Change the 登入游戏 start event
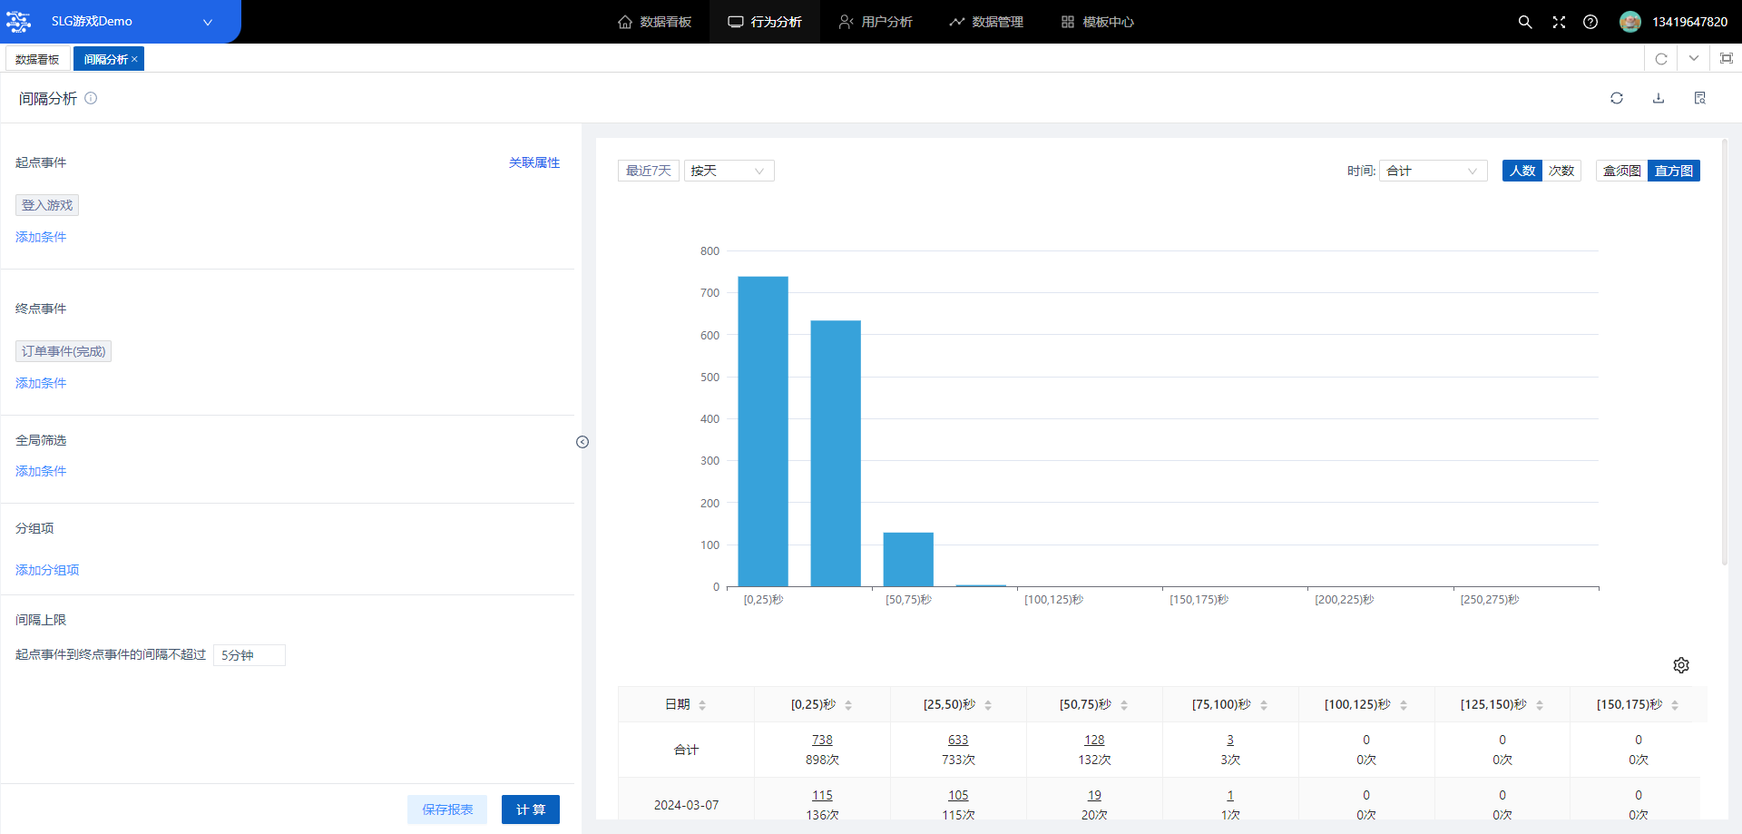Image resolution: width=1742 pixels, height=834 pixels. coord(47,205)
